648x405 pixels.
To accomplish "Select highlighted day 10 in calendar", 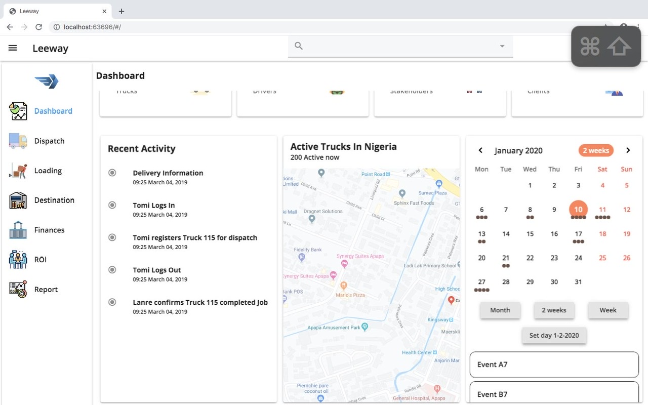I will (x=578, y=209).
